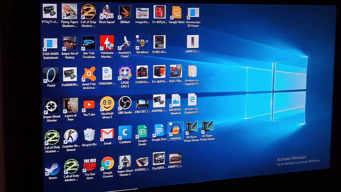Launch CPUID CPU-Z shortcut
Image resolution: width=341 pixels, height=192 pixels.
[125, 77]
